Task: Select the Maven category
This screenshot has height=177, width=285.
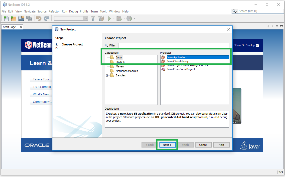Action: [x=120, y=67]
